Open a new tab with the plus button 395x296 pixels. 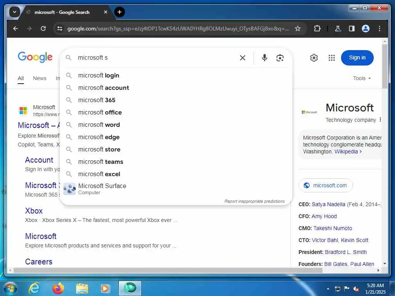pos(120,12)
